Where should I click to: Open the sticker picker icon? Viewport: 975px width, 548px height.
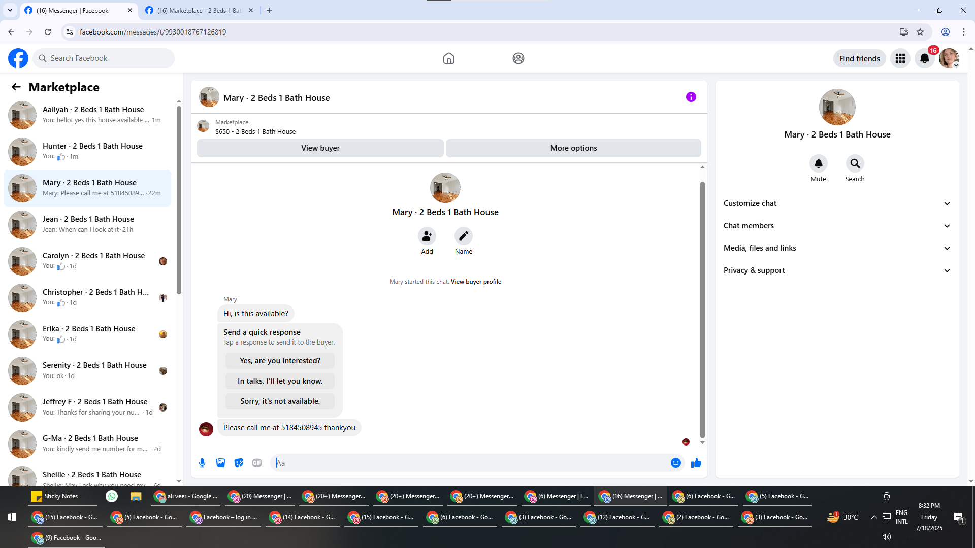click(x=239, y=463)
